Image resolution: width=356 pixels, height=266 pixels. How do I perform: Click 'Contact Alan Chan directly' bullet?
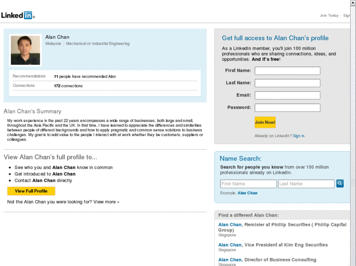[x=43, y=181]
